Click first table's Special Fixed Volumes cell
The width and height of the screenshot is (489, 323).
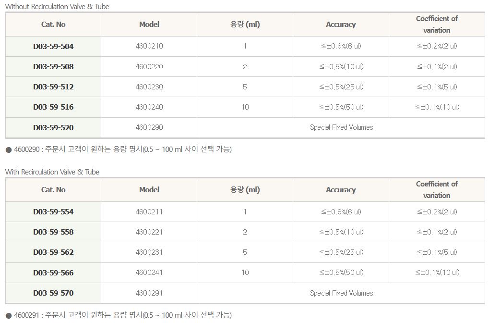pos(341,127)
